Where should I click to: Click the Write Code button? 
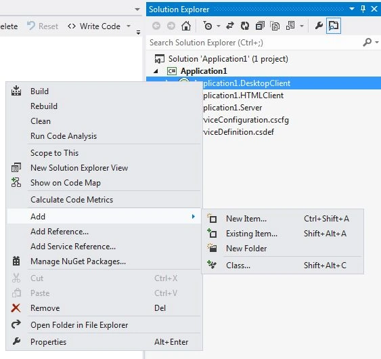94,26
